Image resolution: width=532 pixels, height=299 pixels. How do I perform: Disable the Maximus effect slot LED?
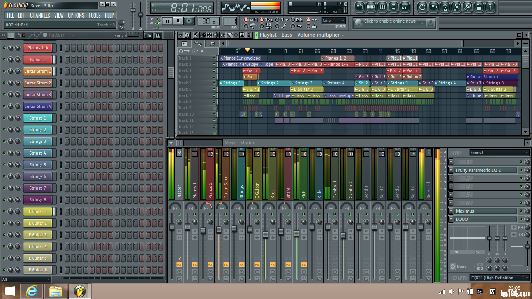521,211
